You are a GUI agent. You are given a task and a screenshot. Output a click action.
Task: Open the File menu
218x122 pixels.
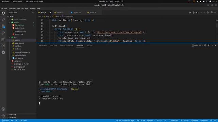coord(2,9)
